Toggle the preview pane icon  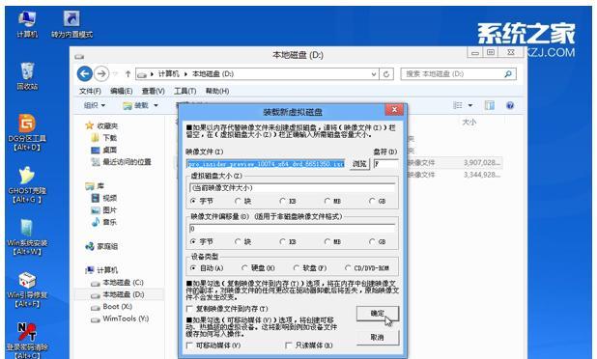click(490, 105)
